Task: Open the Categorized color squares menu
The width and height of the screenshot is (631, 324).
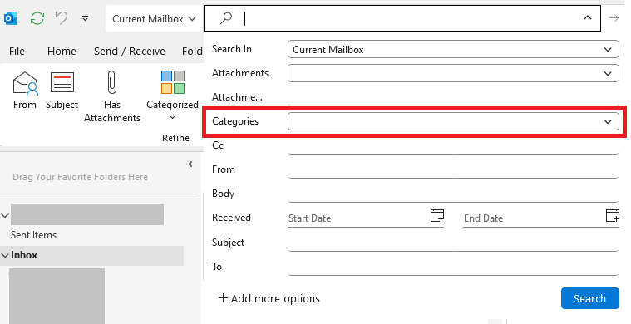Action: (x=173, y=82)
